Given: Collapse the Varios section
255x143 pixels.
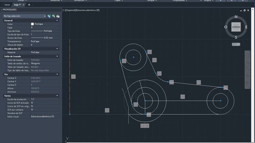Looking at the screenshot, I should (x=57, y=96).
